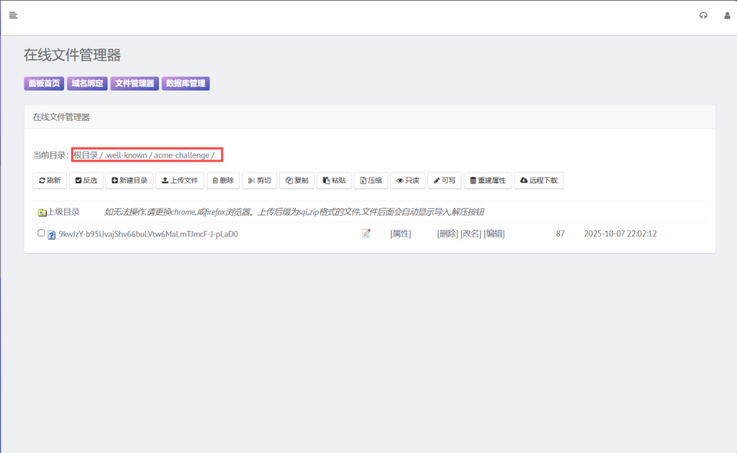
Task: Click the question-mark file type icon
Action: [52, 234]
